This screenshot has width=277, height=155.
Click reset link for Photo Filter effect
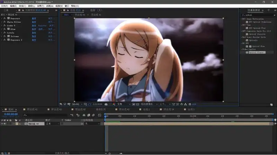point(34,22)
